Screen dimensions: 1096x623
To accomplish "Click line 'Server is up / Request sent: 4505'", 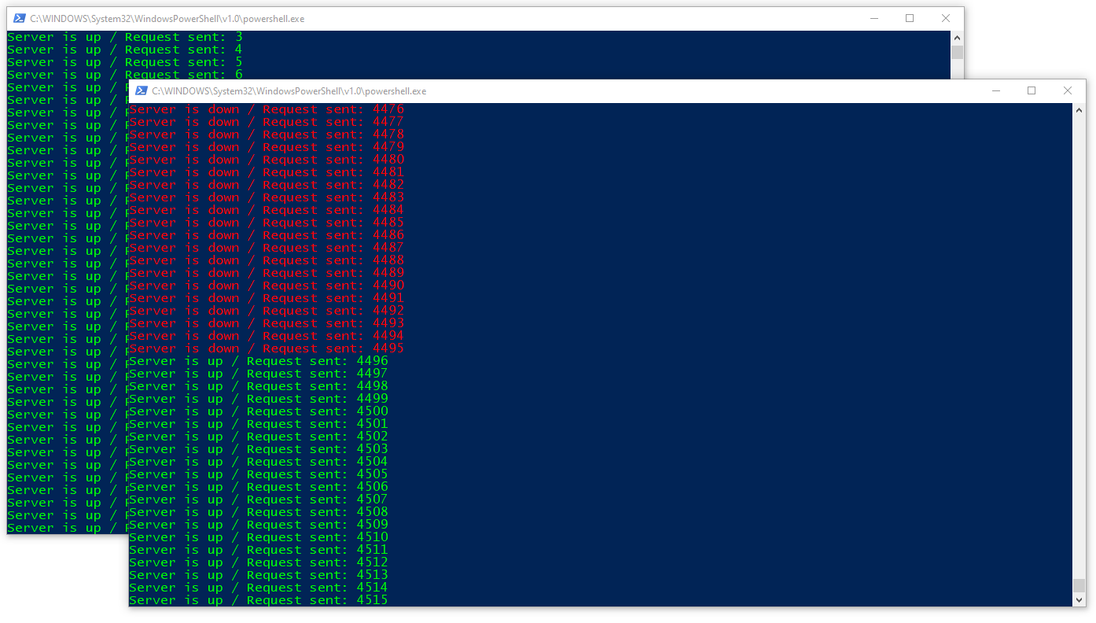I will tap(259, 474).
